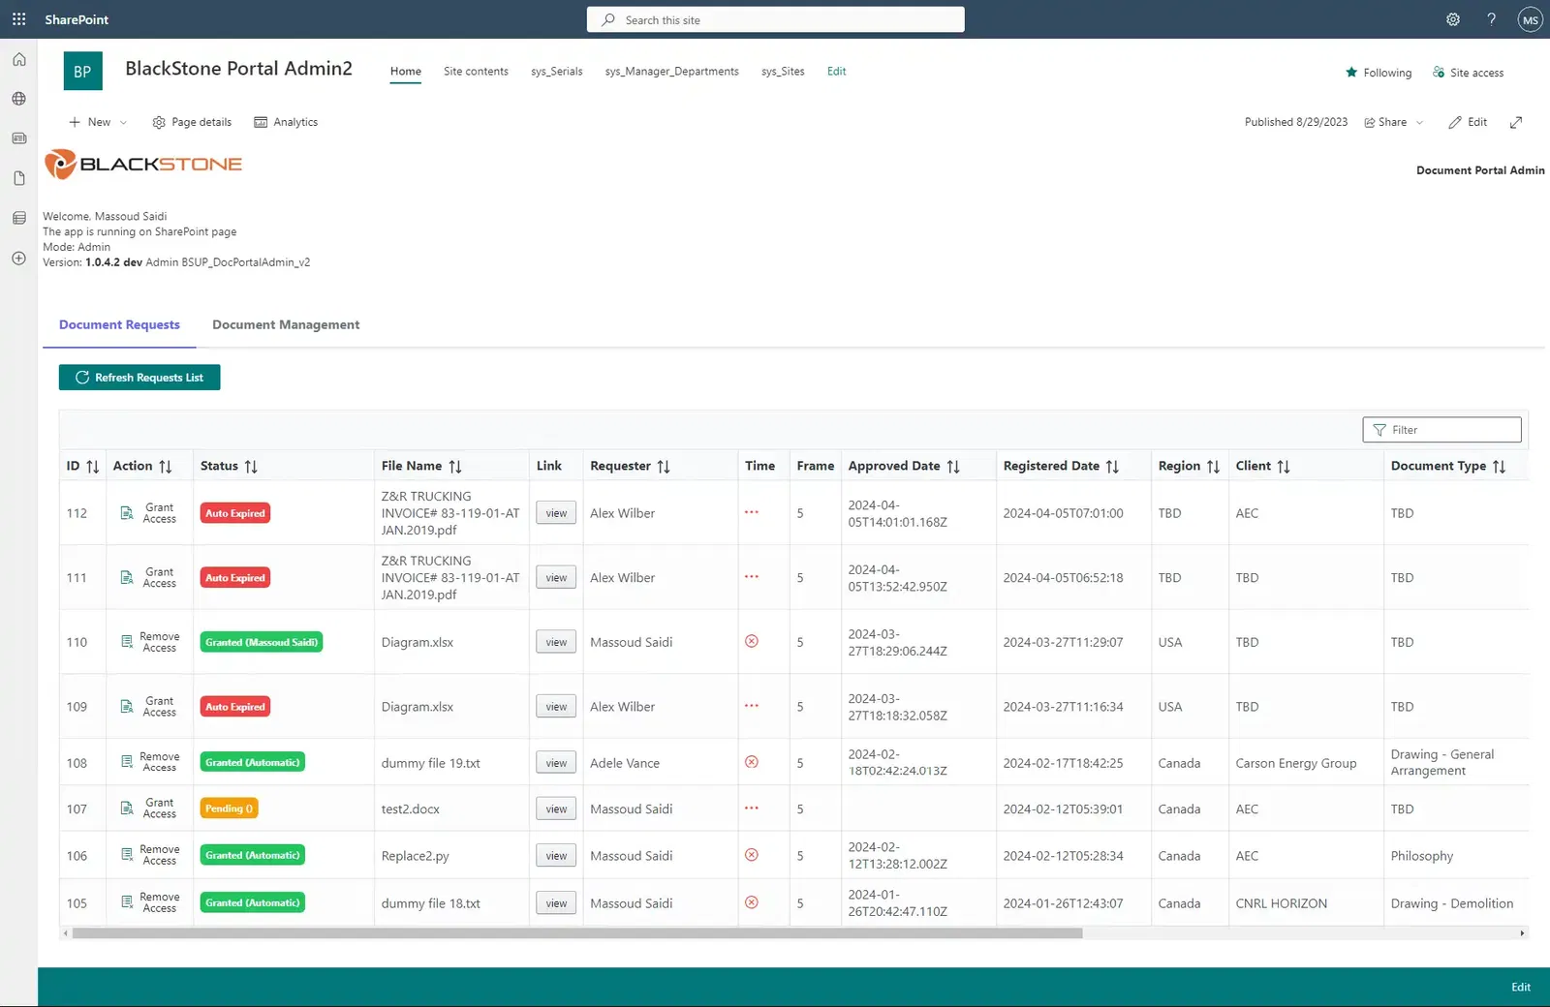Click Edit in the footer bar
Viewport: 1550px width, 1007px height.
(1521, 988)
